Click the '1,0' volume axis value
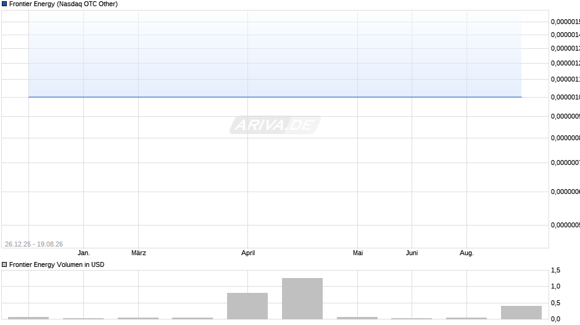This screenshot has width=580, height=325. coord(555,287)
